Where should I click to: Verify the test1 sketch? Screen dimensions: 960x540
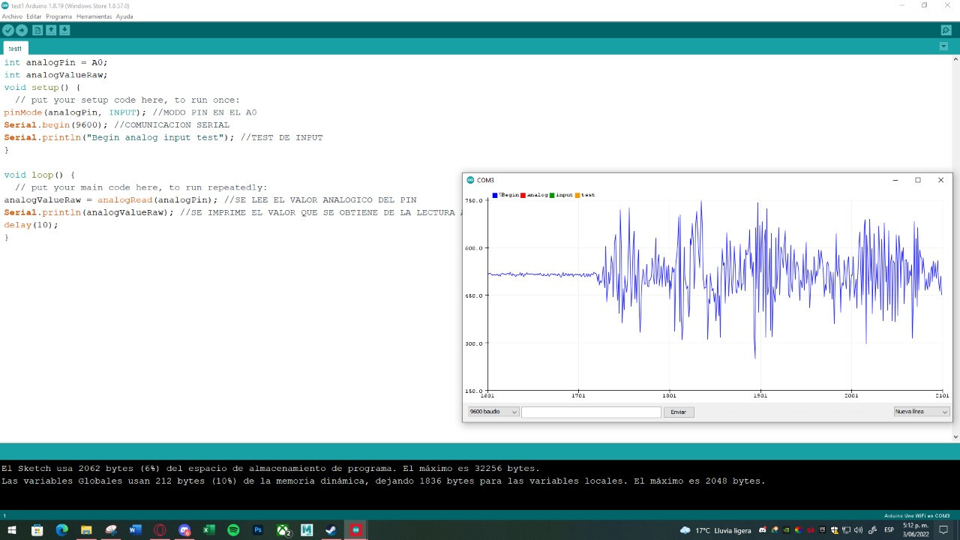coord(8,30)
